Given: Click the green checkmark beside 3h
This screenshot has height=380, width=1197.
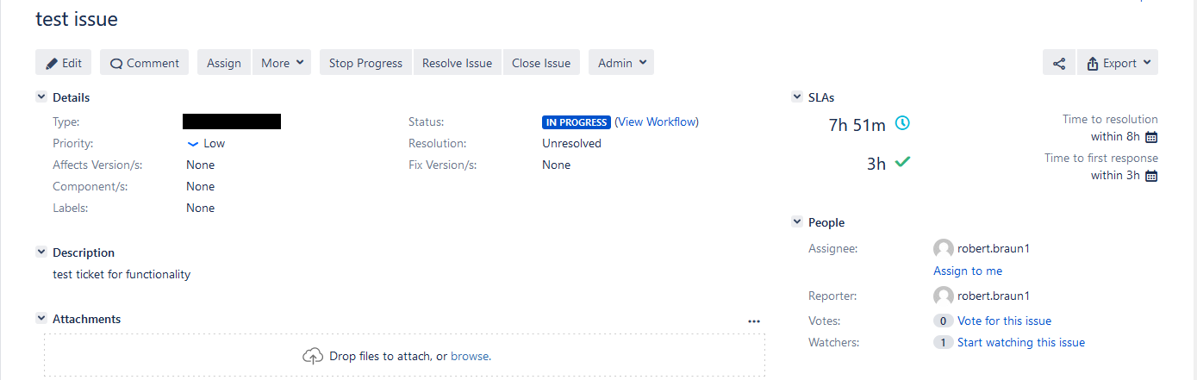Looking at the screenshot, I should [902, 161].
